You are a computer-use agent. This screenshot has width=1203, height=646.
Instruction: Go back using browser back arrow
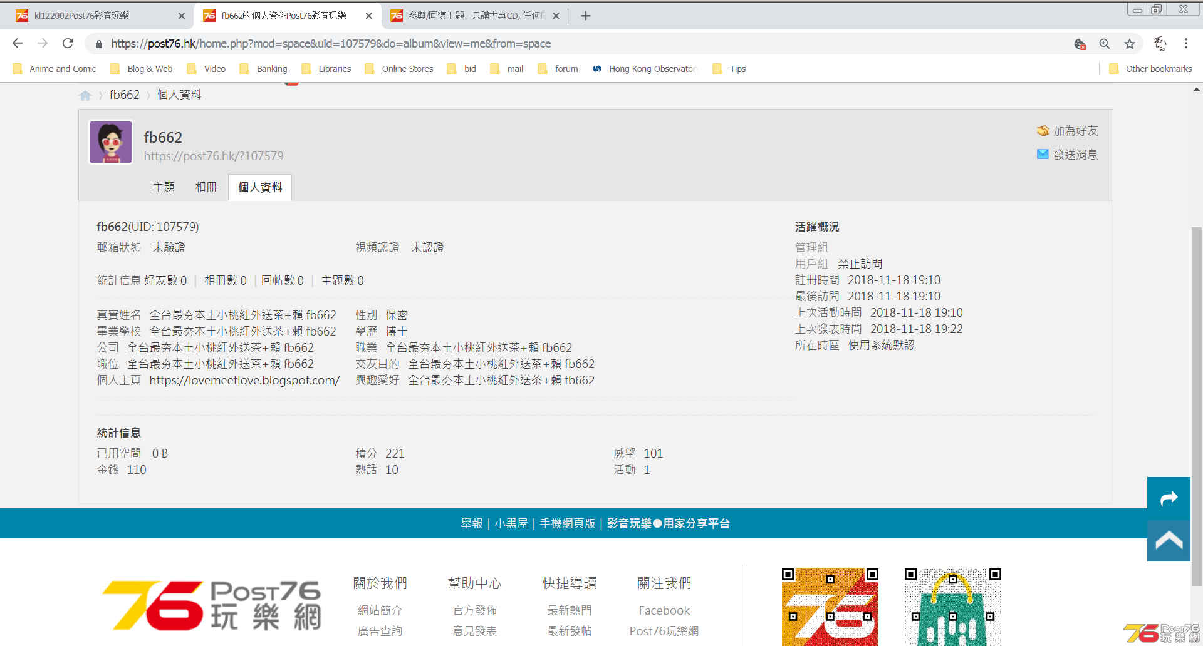[18, 43]
